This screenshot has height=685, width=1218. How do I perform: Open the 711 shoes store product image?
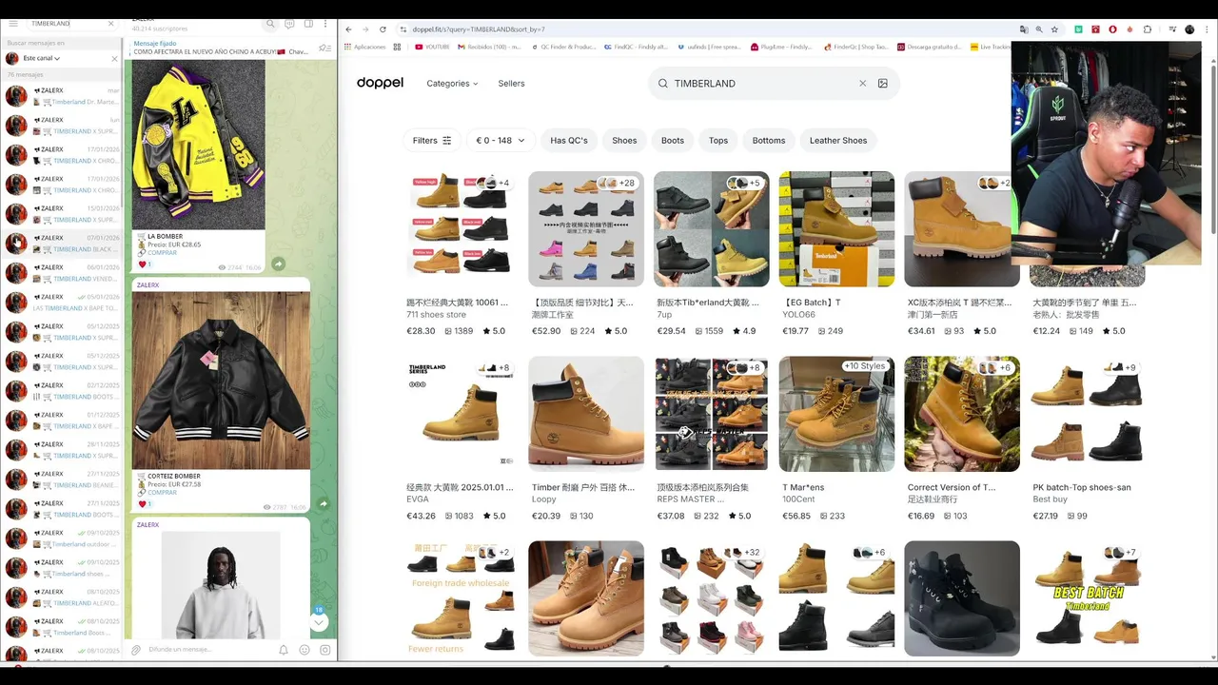(461, 228)
